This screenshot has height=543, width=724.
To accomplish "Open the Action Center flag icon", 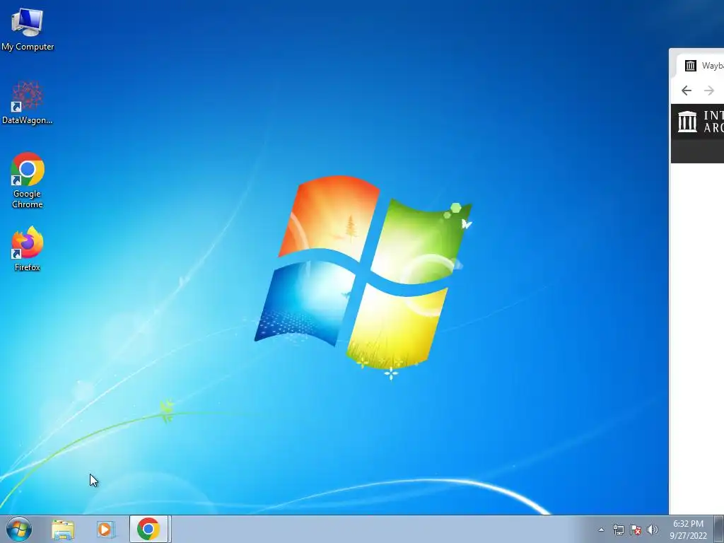I will click(636, 530).
